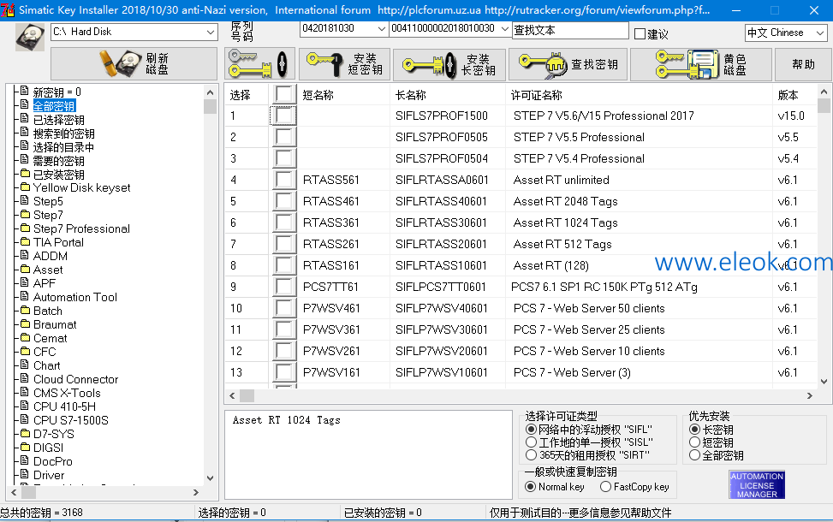Select Automation Tool in the tree
833x522 pixels.
click(x=74, y=297)
